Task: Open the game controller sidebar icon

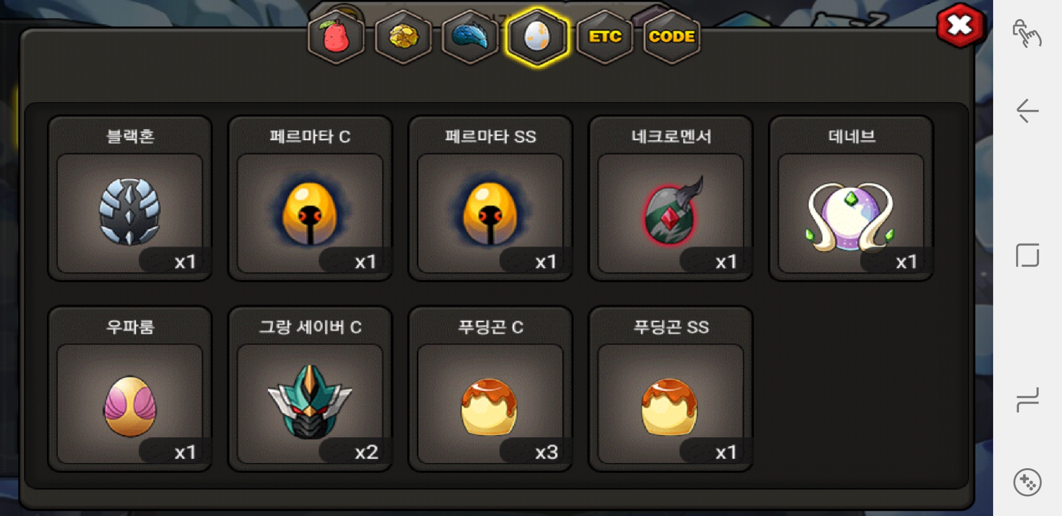Action: coord(1027,482)
